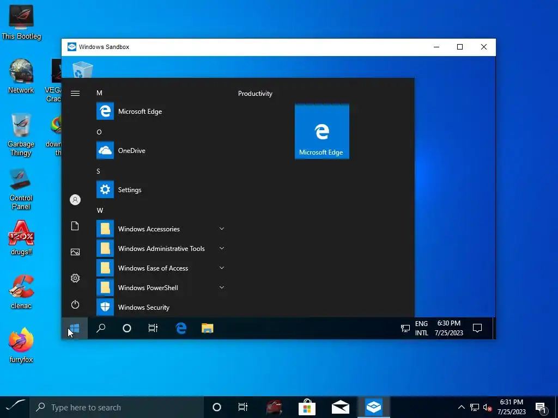Click the letter O header in app list

[x=99, y=132]
